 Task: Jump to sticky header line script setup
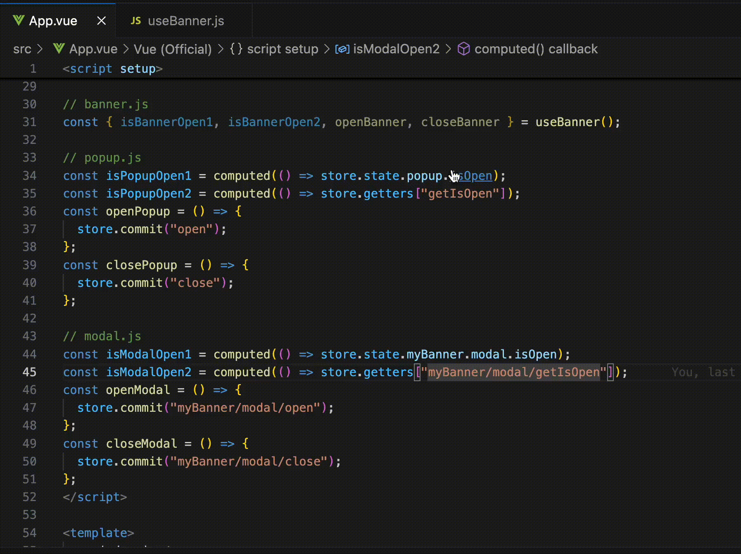click(113, 69)
